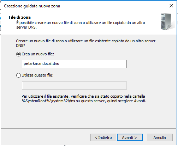178x146 pixels.
Task: Continue with the 'Avanti >' button
Action: (x=130, y=138)
